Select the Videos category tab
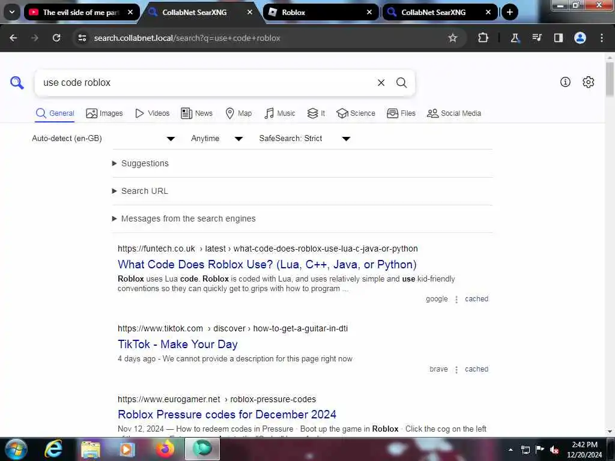This screenshot has height=461, width=615. tap(152, 113)
